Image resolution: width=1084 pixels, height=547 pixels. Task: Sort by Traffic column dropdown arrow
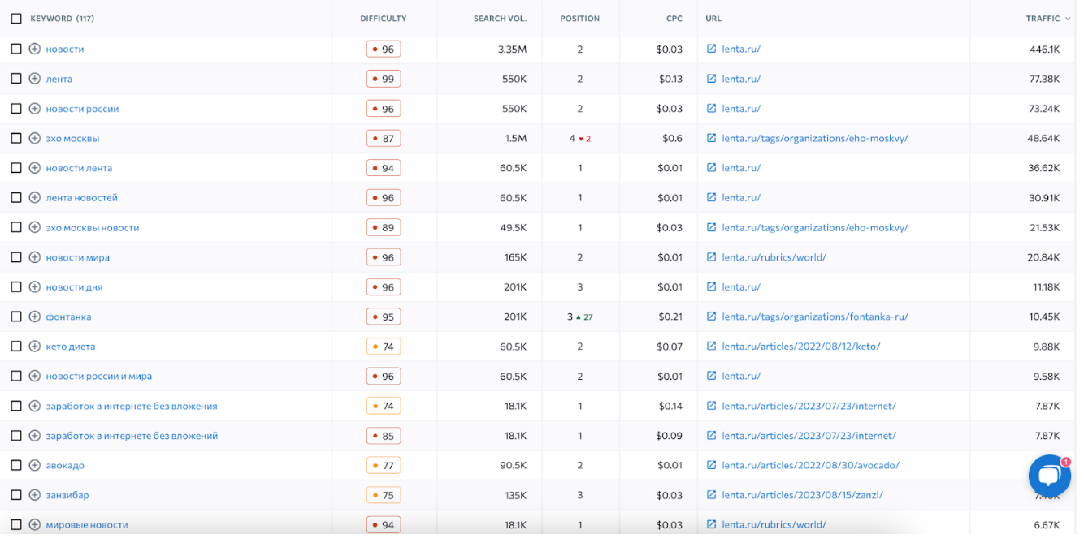click(x=1067, y=19)
